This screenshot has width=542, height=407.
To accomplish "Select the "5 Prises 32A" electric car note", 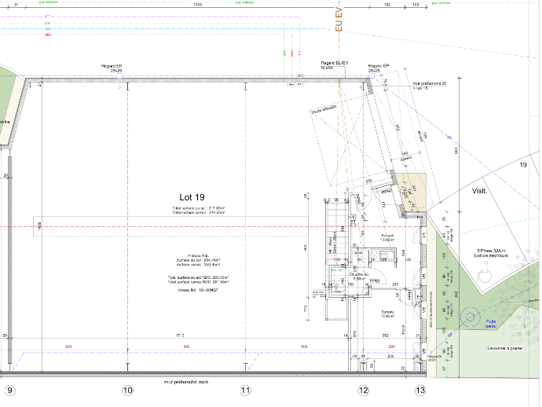I will pos(491,253).
